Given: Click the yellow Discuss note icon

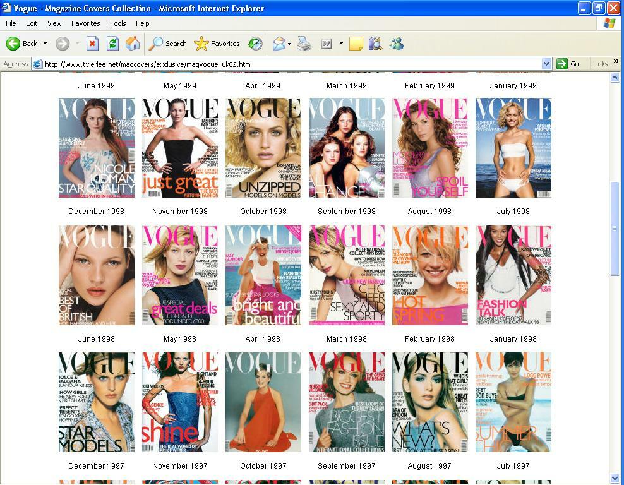Looking at the screenshot, I should coord(356,44).
